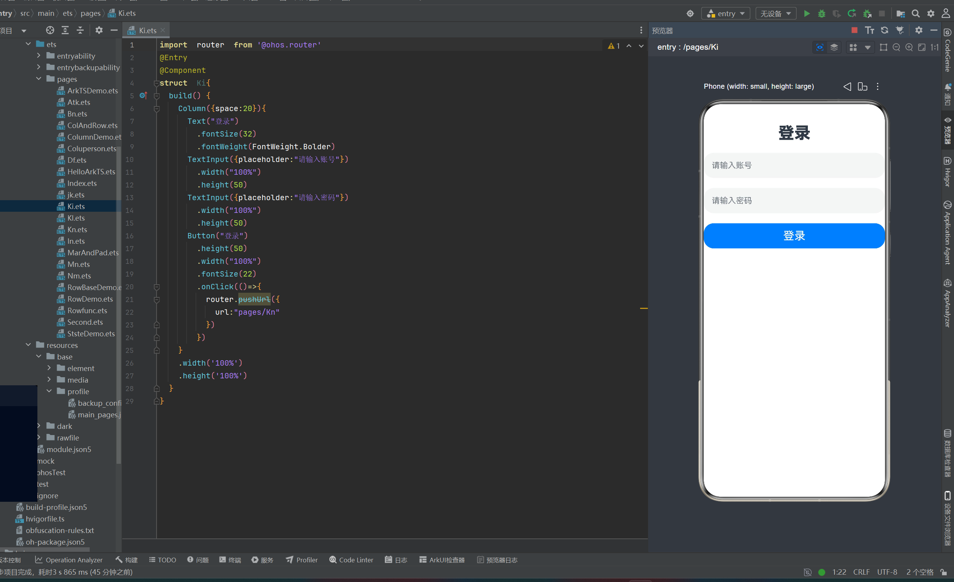Open previewer panel settings gear
Viewport: 954px width, 582px height.
(x=919, y=30)
